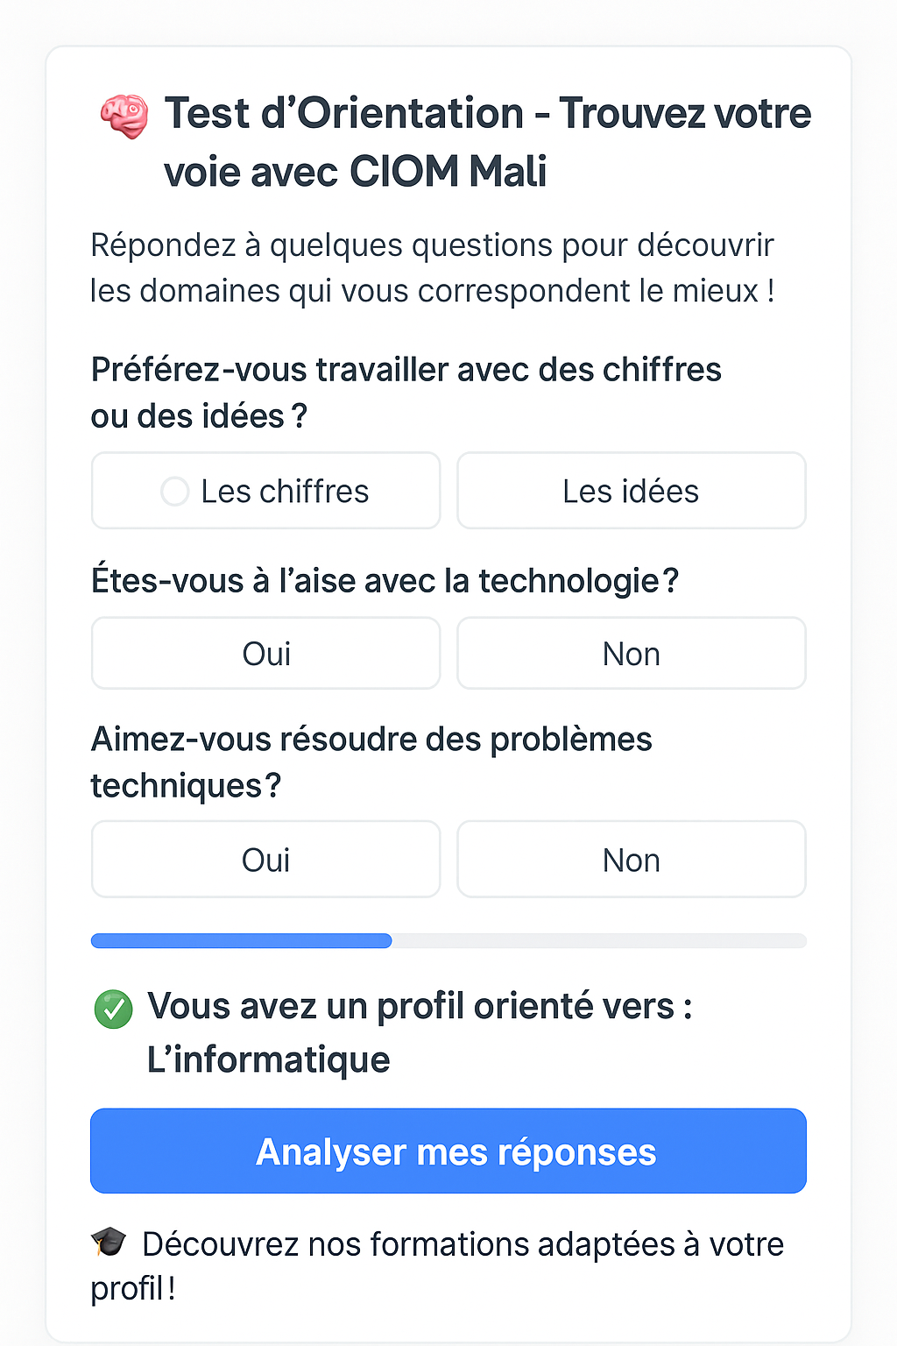Pick Non for solving technical problems

click(x=631, y=860)
